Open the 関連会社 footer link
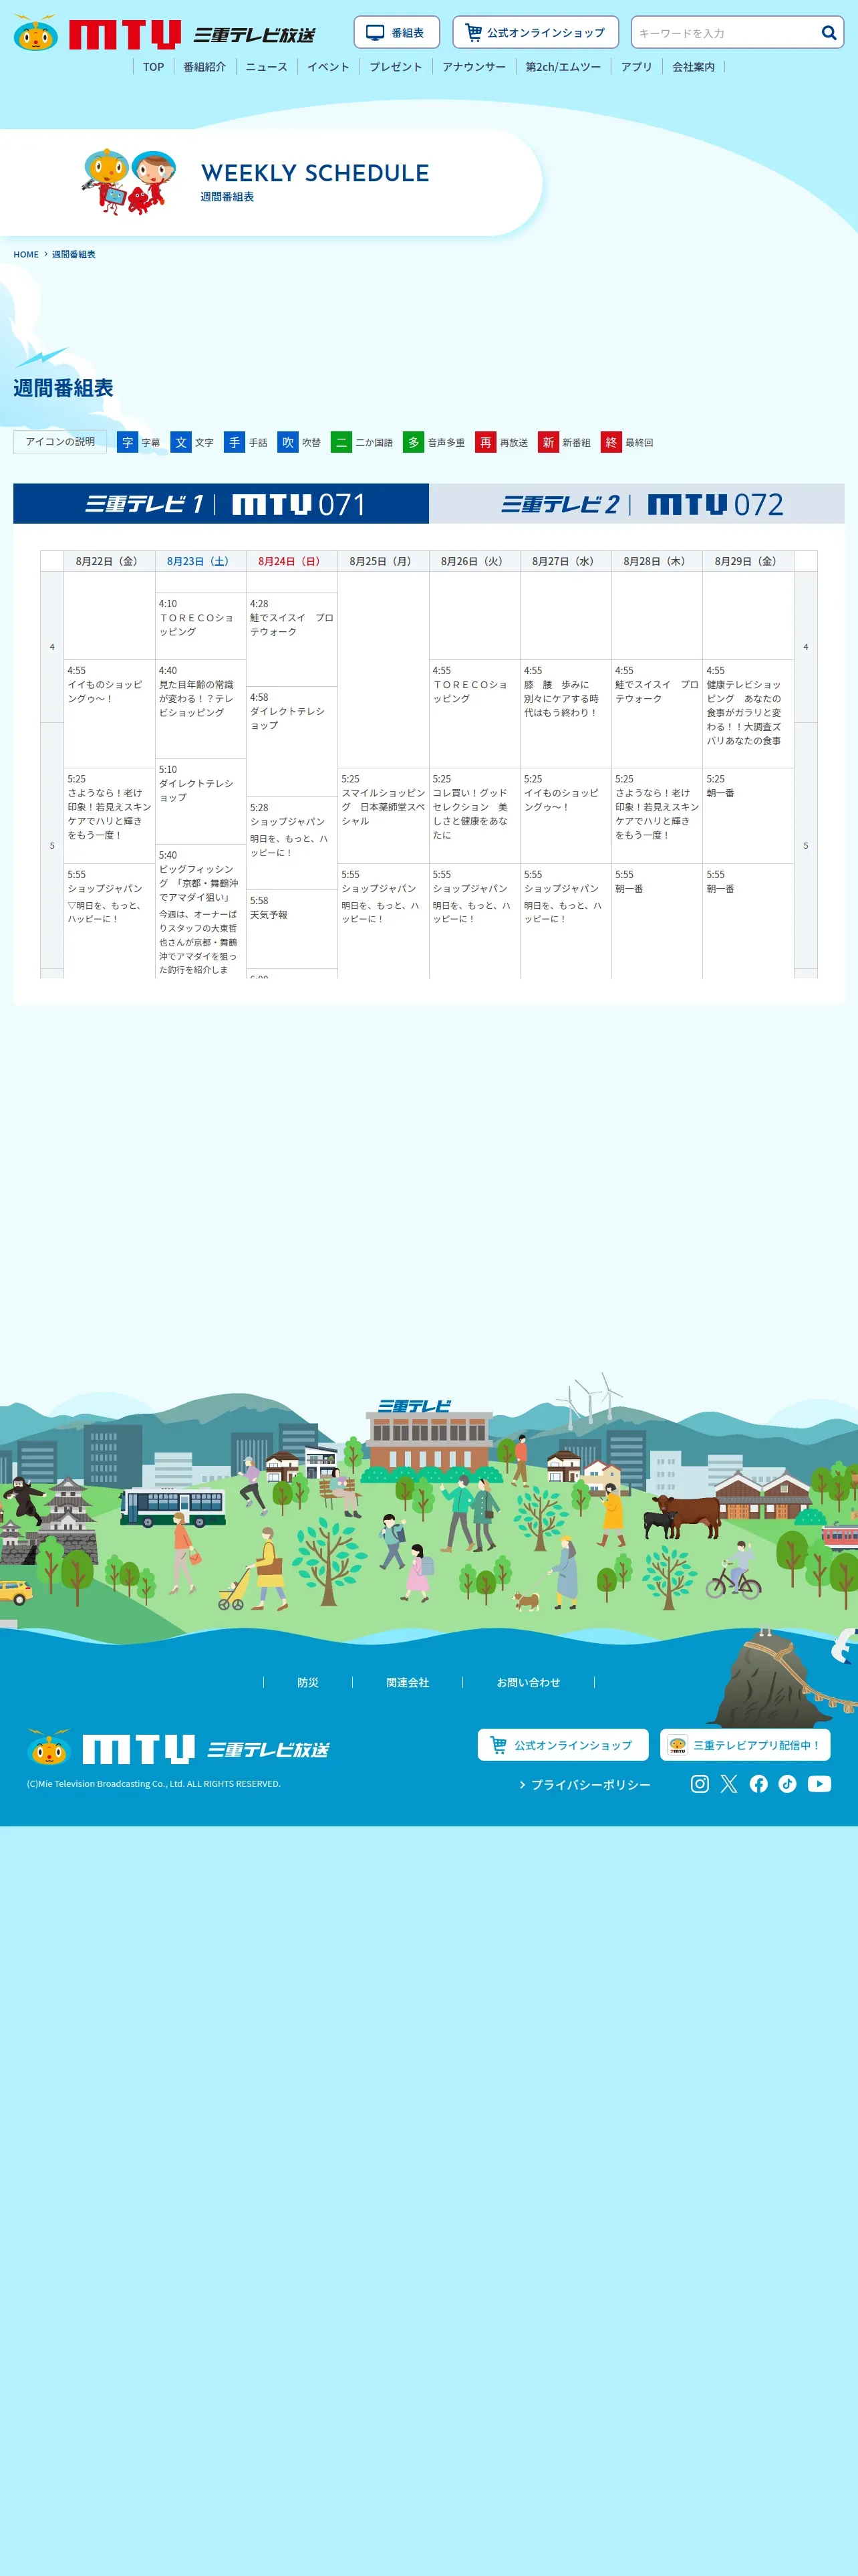Viewport: 858px width, 2576px height. tap(408, 1683)
